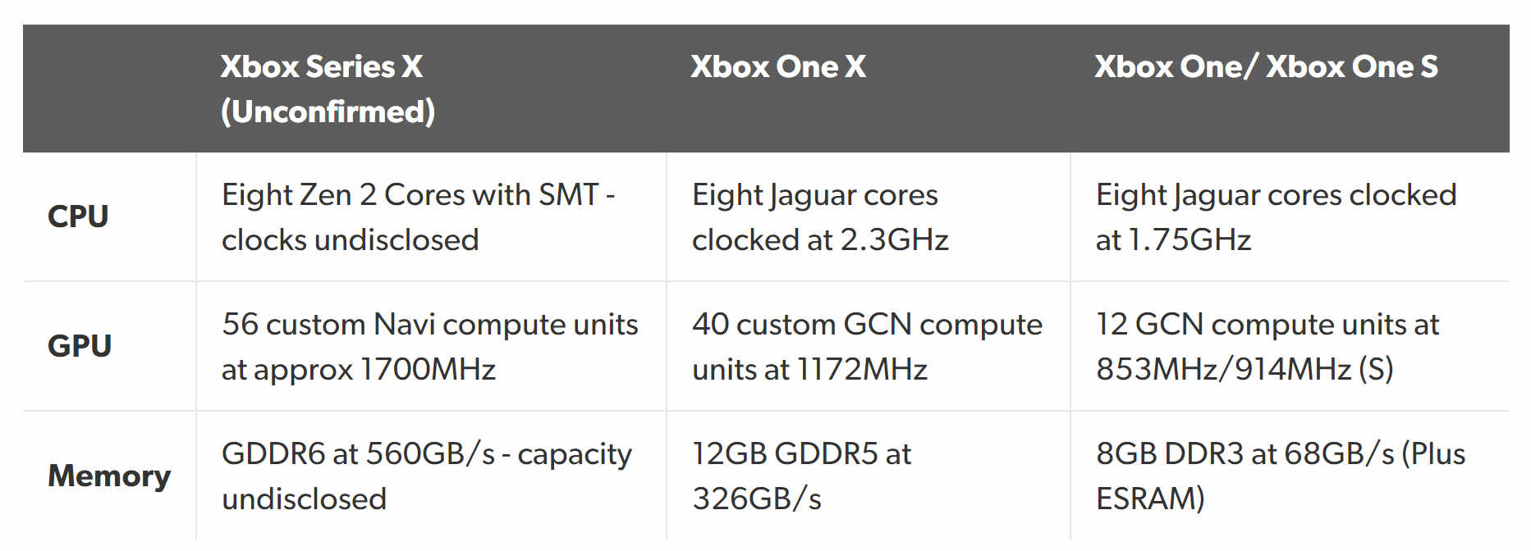Click the Eight Zen 2 Cores with SMT cell
Screen dimensions: 1531x551
431,217
